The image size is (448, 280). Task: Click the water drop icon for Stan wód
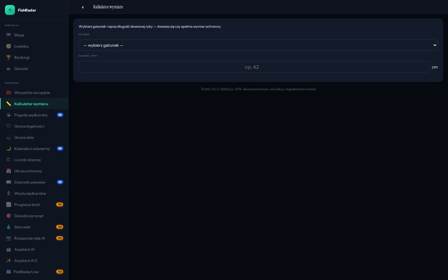point(8,227)
